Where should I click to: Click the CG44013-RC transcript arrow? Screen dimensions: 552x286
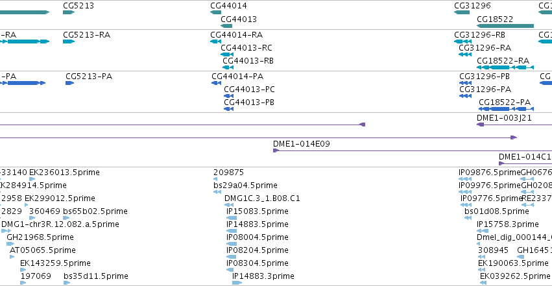[x=227, y=54]
